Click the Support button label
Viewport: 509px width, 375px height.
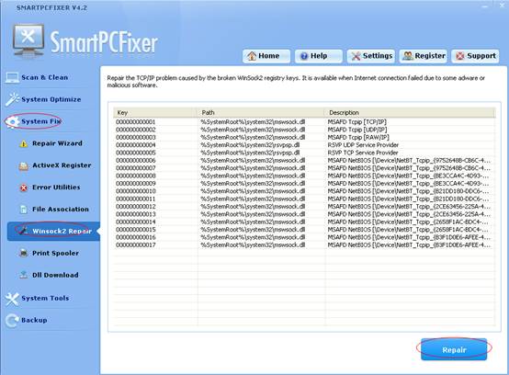pos(481,56)
